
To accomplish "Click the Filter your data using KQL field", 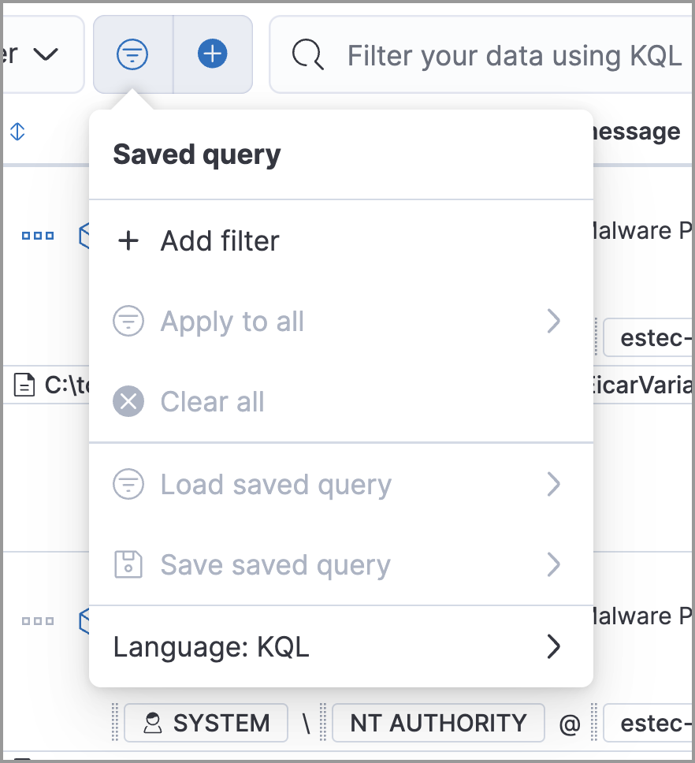I will pyautogui.click(x=512, y=54).
